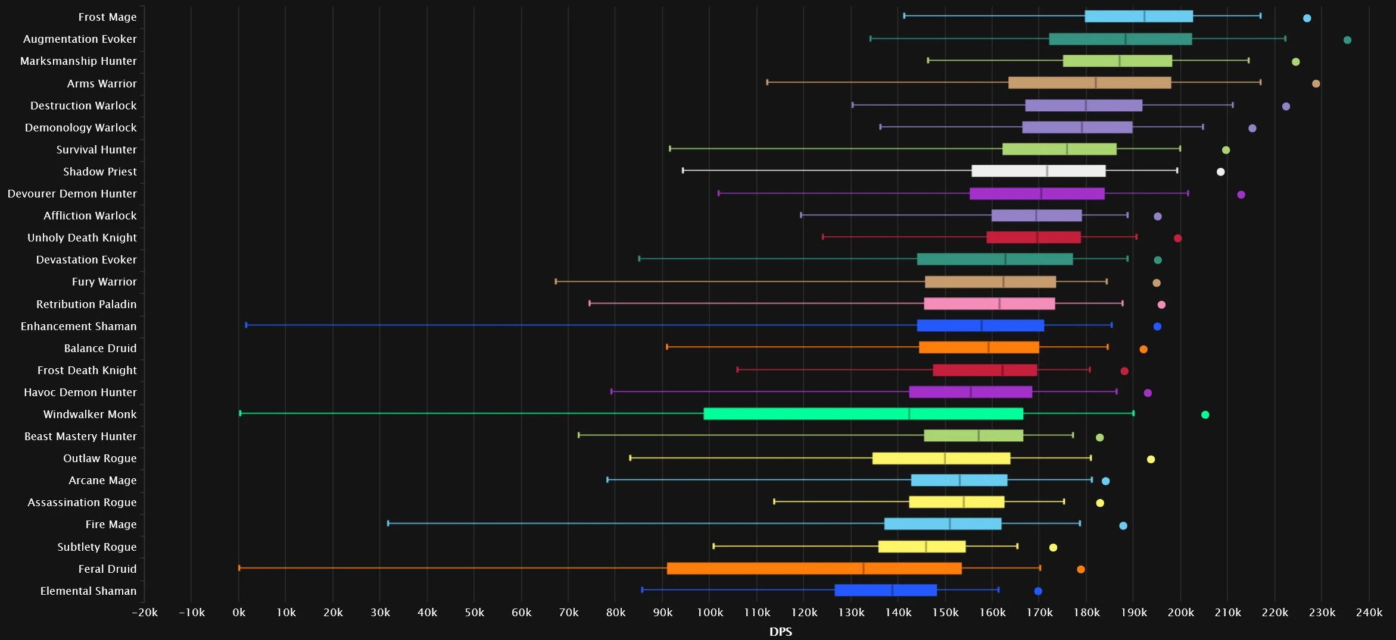The width and height of the screenshot is (1396, 640).
Task: Click the Destruction Warlock label
Action: [x=83, y=105]
